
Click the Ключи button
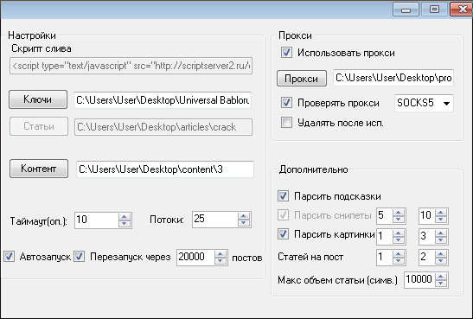point(38,99)
